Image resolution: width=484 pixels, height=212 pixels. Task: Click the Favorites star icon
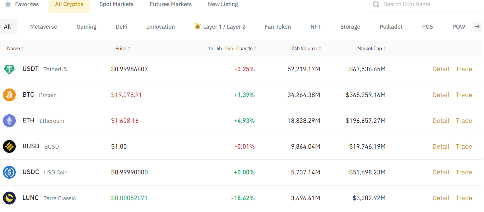click(x=8, y=4)
